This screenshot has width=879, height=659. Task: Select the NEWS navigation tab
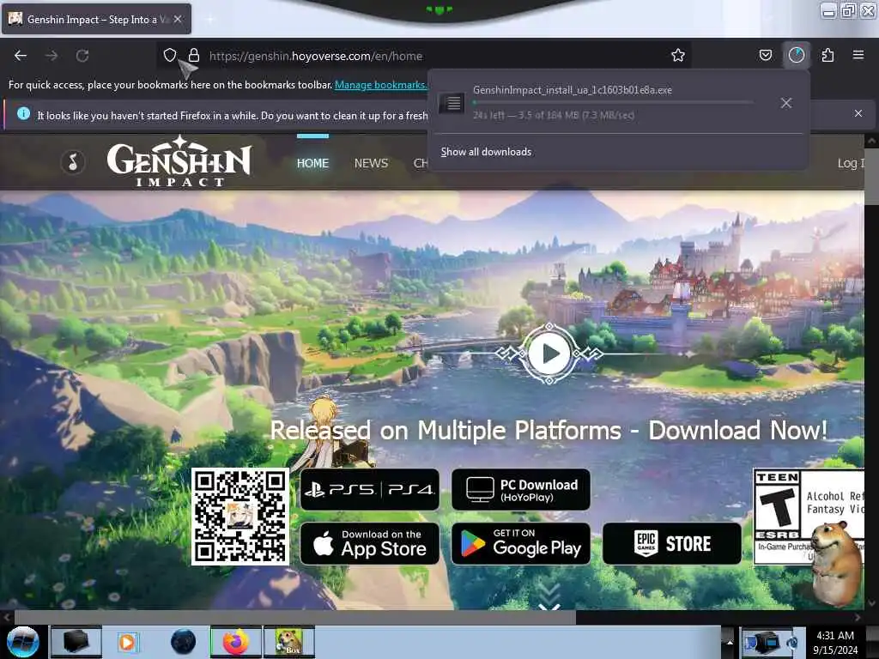coord(371,163)
